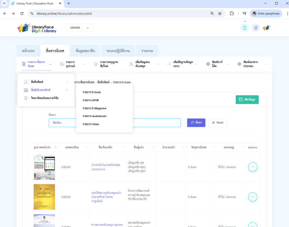Click the browser zoom magnifier icon
Image resolution: width=289 pixels, height=227 pixels.
pyautogui.click(x=212, y=14)
